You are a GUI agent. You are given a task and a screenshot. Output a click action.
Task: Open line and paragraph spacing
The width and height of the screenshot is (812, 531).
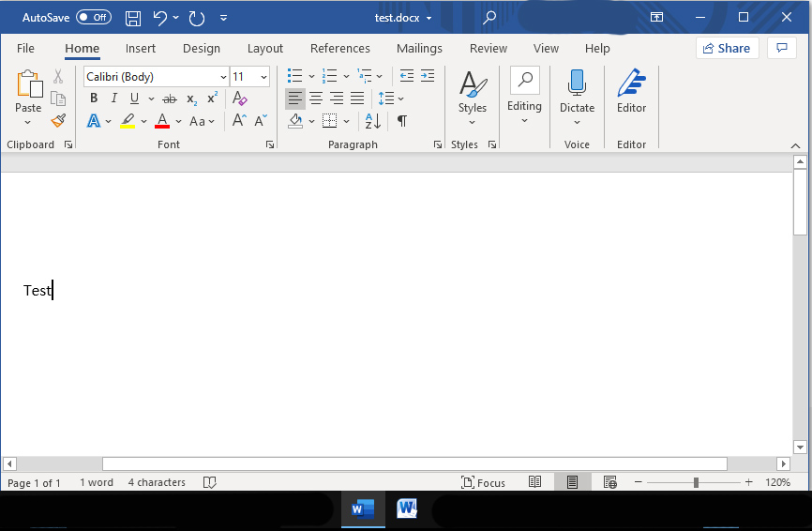tap(390, 99)
